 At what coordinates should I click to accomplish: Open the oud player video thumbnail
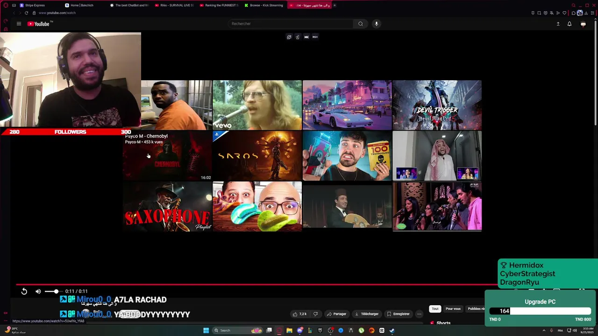click(x=347, y=206)
